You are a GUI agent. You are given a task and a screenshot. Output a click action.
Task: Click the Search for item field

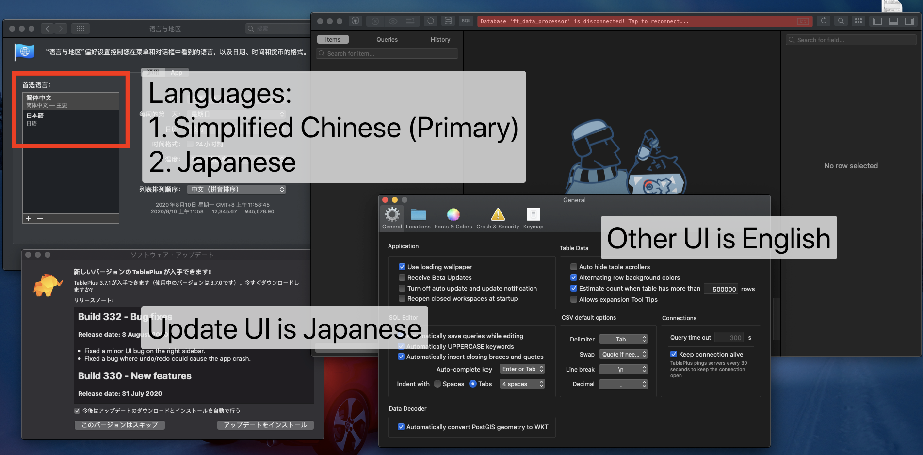coord(387,53)
